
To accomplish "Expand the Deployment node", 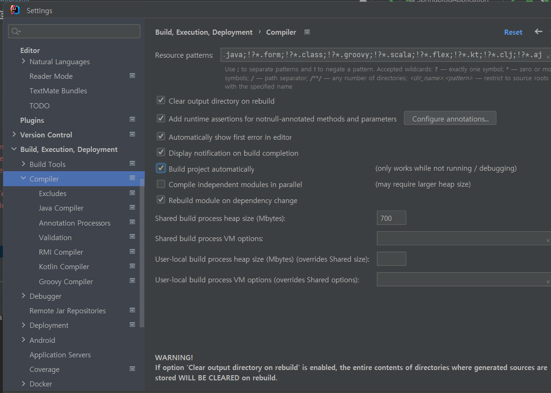I will (23, 325).
